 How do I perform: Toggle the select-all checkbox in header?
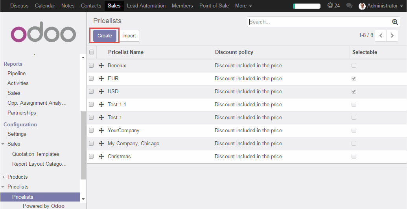(x=92, y=52)
